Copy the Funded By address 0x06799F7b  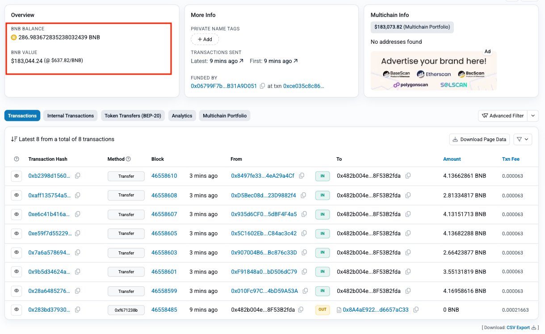coord(262,86)
